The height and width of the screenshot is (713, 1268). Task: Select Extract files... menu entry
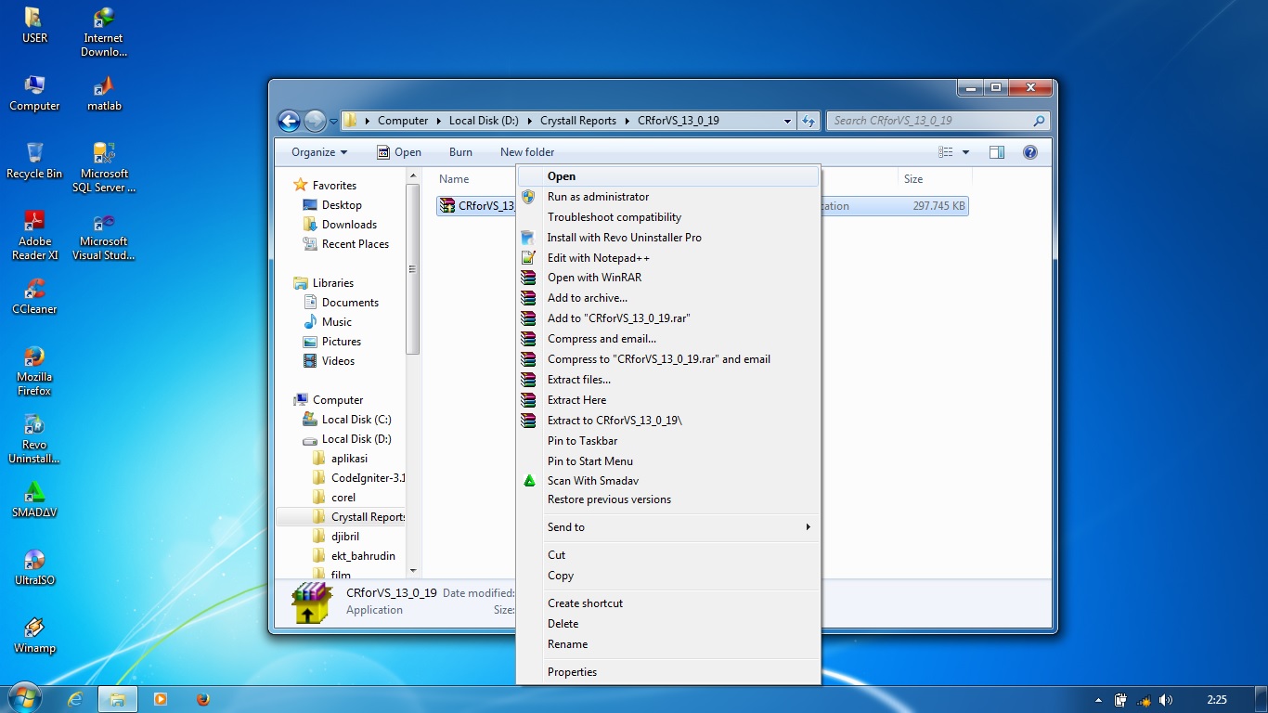[x=668, y=380]
